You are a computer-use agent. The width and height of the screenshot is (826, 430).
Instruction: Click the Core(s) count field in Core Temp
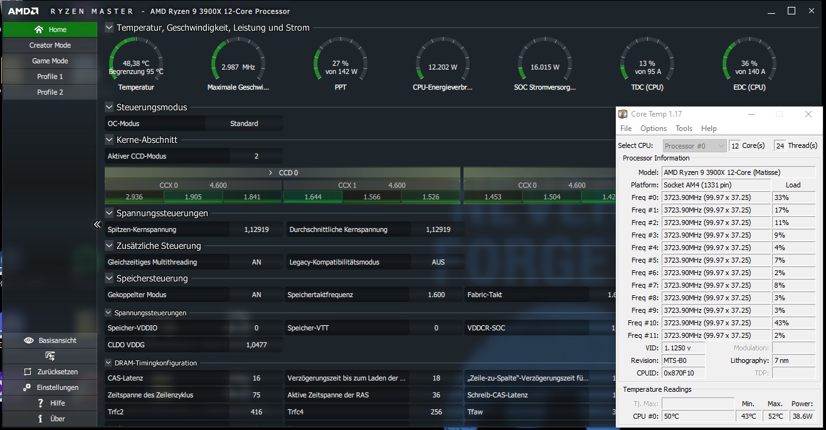(x=734, y=145)
